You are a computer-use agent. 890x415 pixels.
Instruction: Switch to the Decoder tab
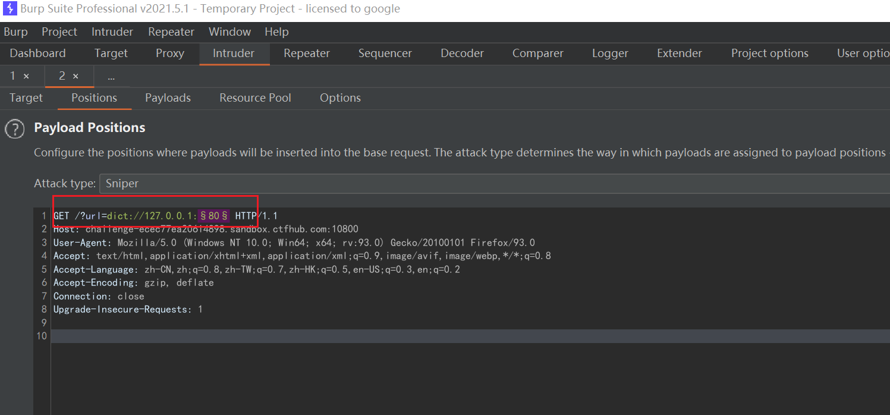coord(462,54)
